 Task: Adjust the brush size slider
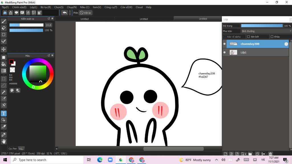(27, 25)
